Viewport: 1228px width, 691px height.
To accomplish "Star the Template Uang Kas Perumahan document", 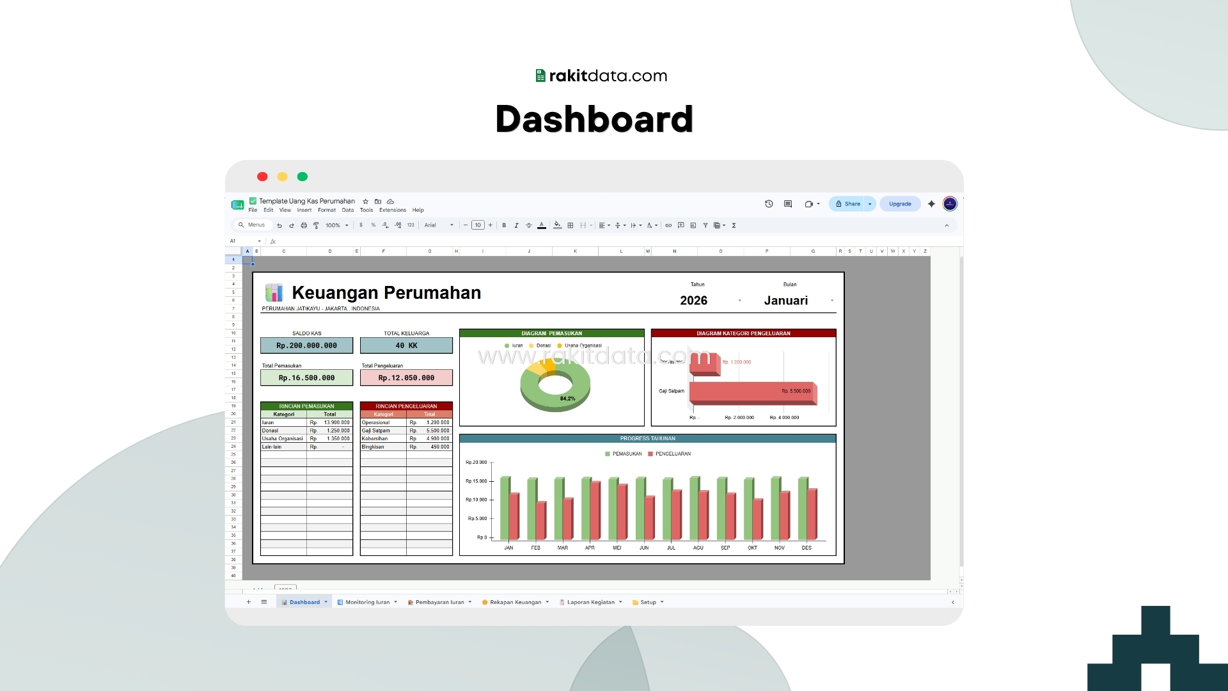I will [x=366, y=201].
